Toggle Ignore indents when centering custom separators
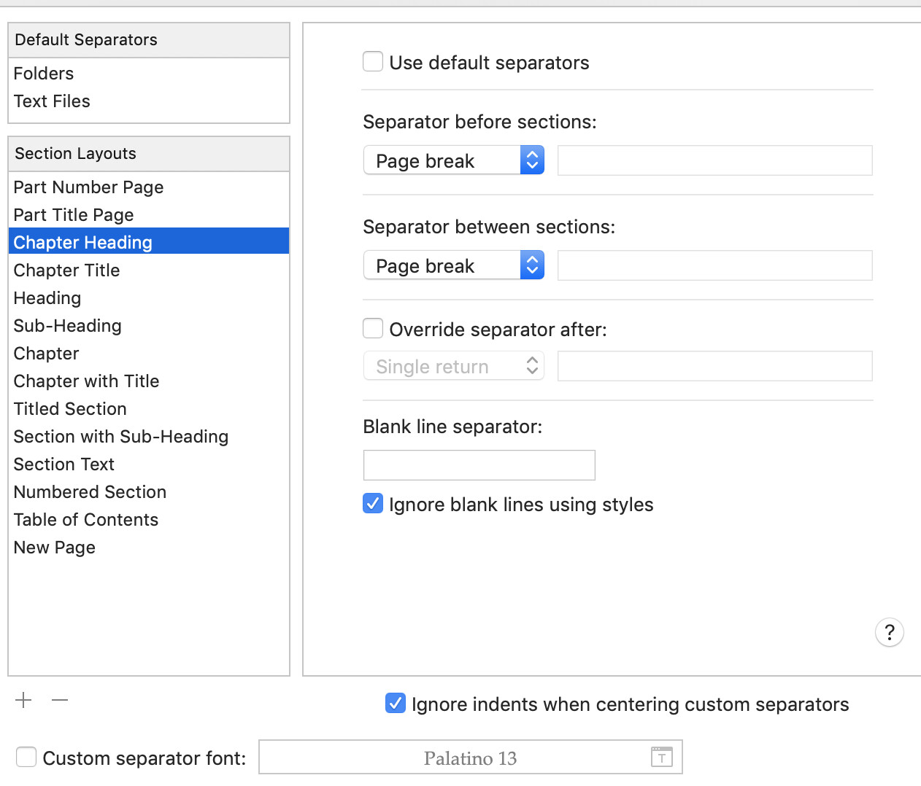 point(396,704)
